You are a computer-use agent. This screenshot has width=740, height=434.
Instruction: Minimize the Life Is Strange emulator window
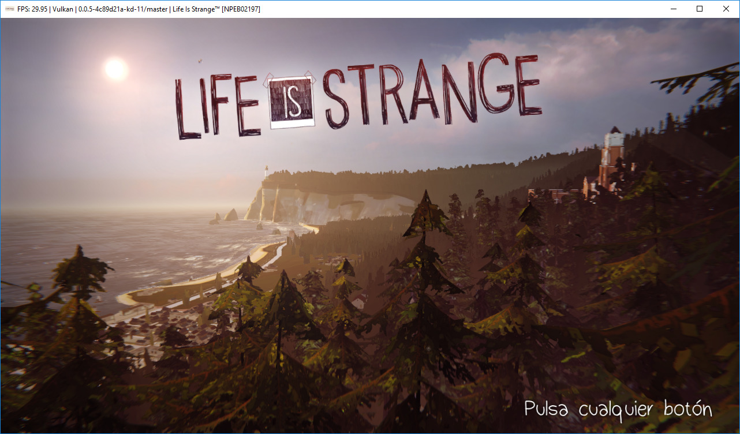coord(673,9)
